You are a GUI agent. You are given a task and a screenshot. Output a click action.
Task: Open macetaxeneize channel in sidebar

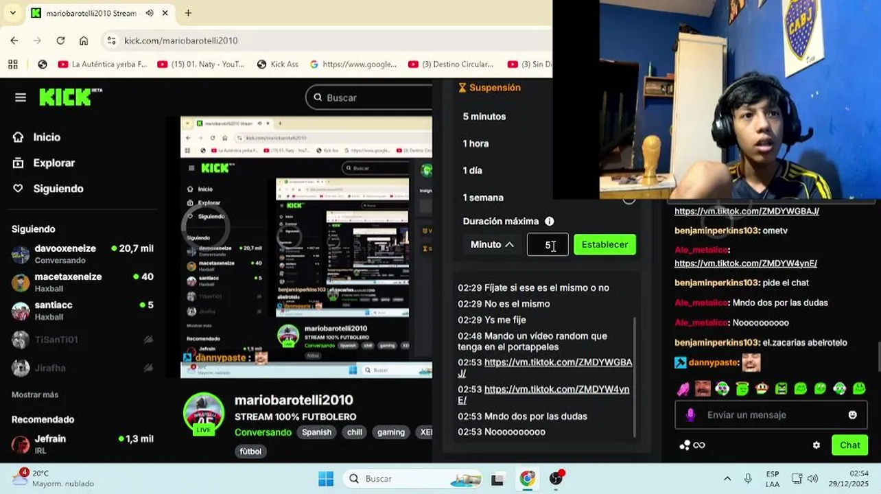(x=82, y=282)
